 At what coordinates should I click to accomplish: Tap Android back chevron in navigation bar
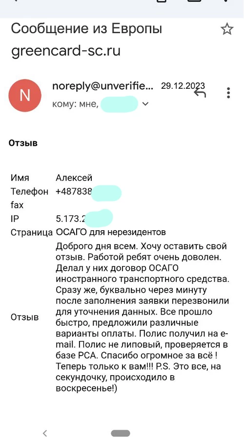[45, 433]
